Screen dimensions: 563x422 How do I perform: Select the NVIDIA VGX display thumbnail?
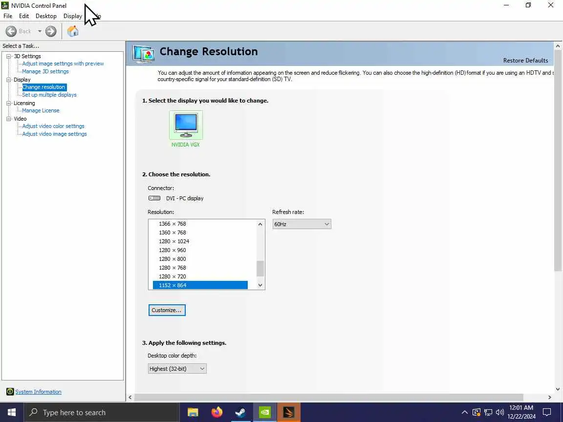[x=186, y=125]
